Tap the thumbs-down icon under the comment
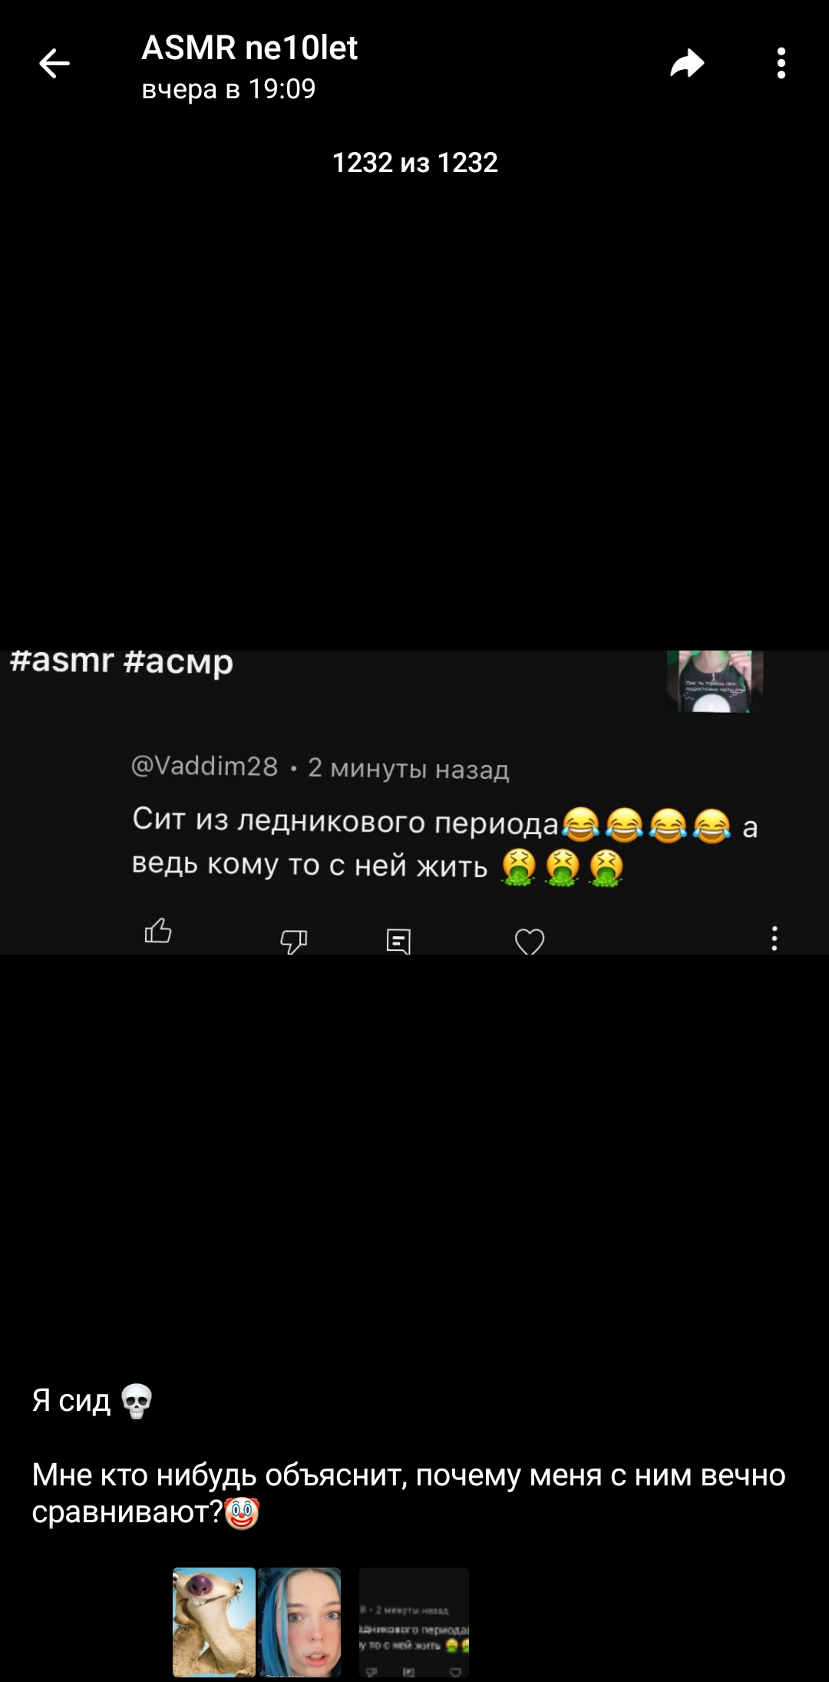Viewport: 829px width, 1682px height. pyautogui.click(x=293, y=940)
